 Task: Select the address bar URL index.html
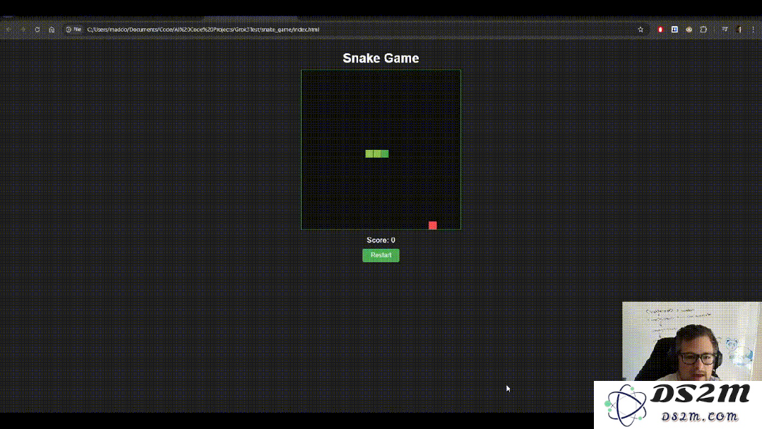(x=203, y=30)
